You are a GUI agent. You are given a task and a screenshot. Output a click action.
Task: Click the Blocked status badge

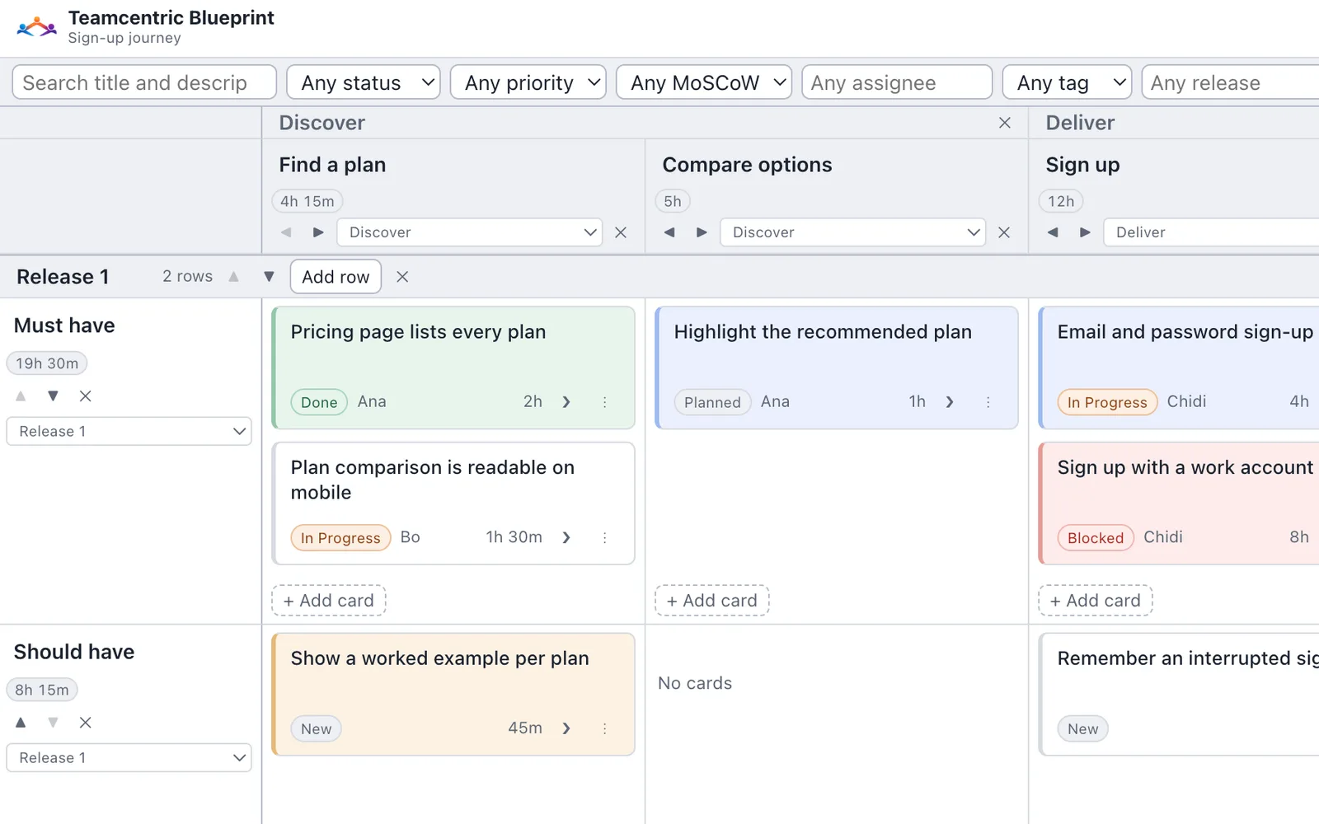1096,538
